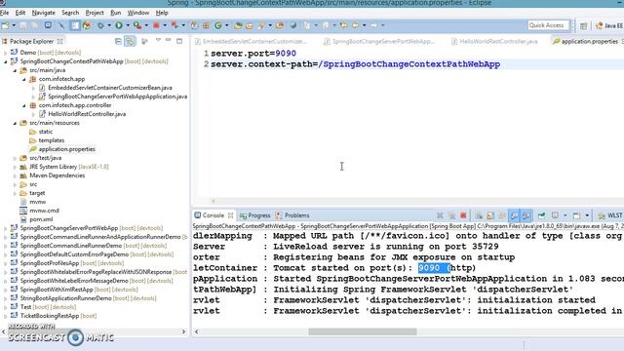Toggle Show Console When Standard Error Changes

(x=526, y=215)
